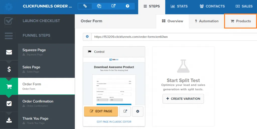Switch to the Automation tab
The width and height of the screenshot is (257, 129).
coord(207,21)
